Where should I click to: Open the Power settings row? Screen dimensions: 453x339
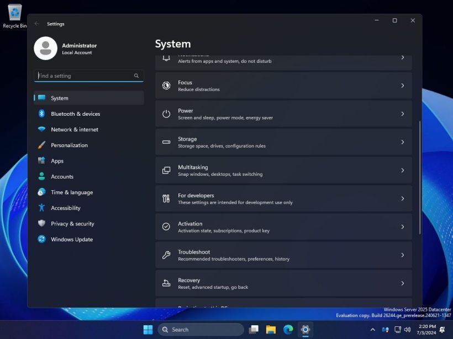tap(283, 114)
